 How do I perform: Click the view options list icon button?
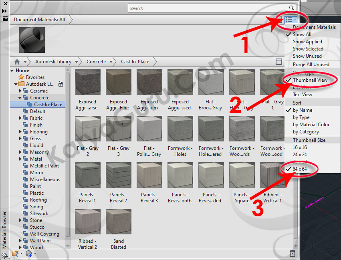pyautogui.click(x=291, y=19)
